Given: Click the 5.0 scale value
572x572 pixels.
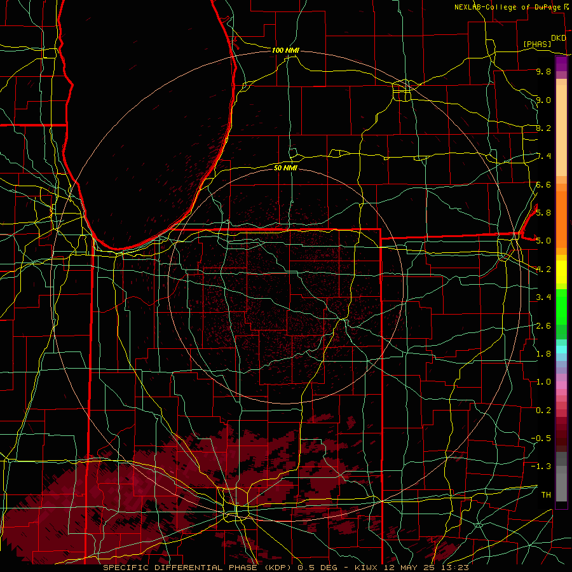Looking at the screenshot, I should pos(543,241).
